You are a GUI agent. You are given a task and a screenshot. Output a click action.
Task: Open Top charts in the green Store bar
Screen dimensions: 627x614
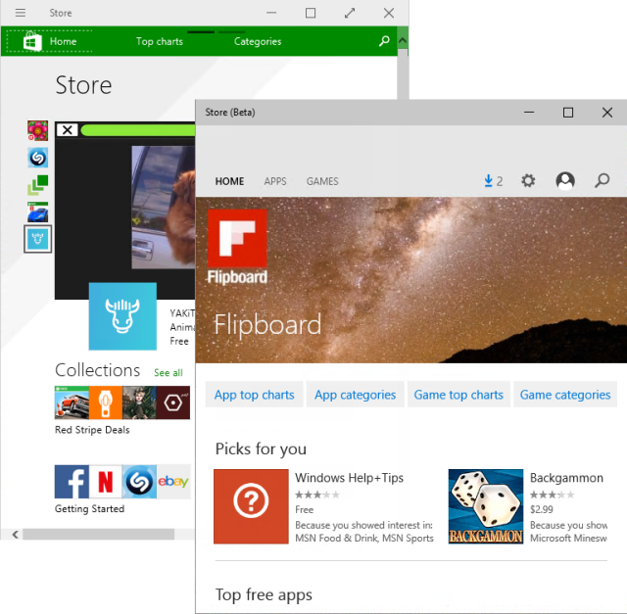point(160,41)
